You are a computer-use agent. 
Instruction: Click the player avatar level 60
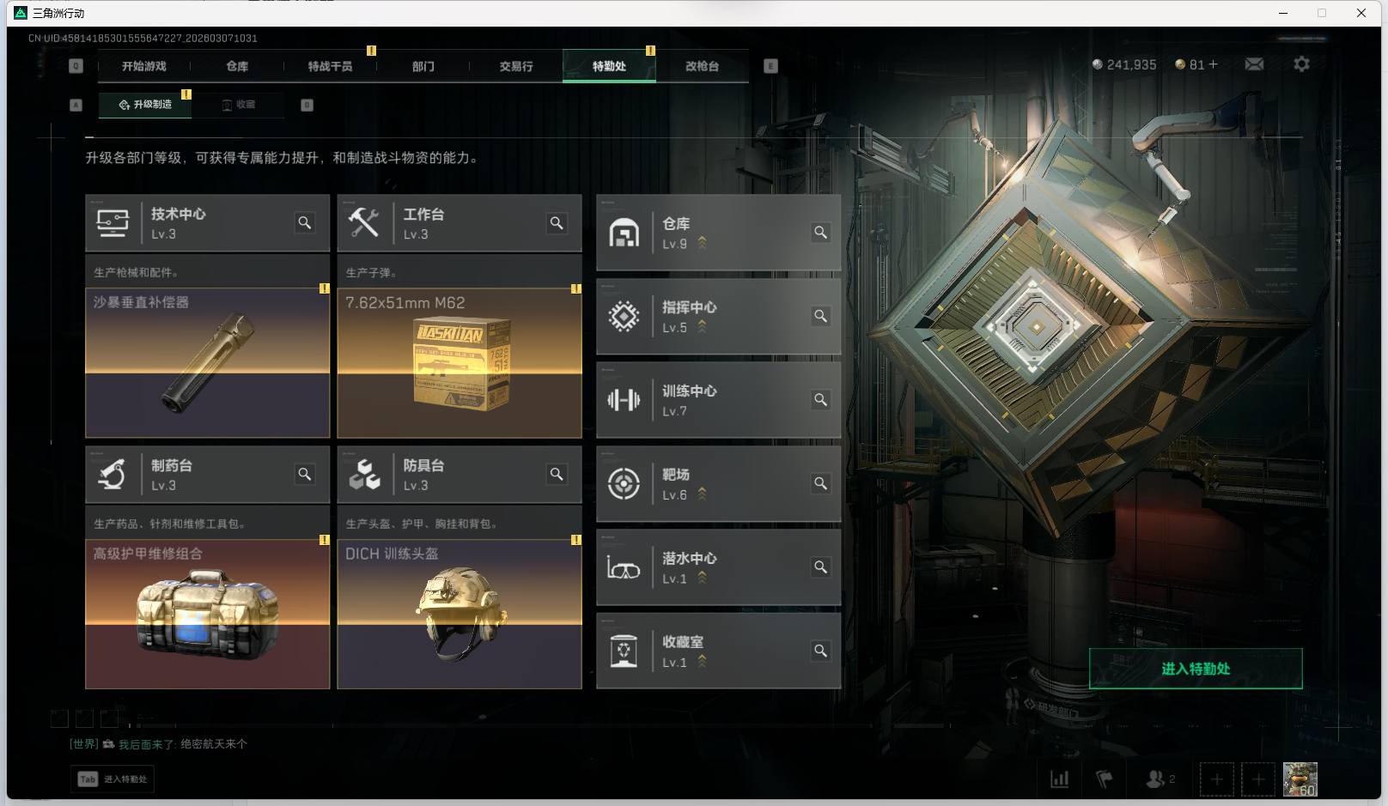[1300, 779]
